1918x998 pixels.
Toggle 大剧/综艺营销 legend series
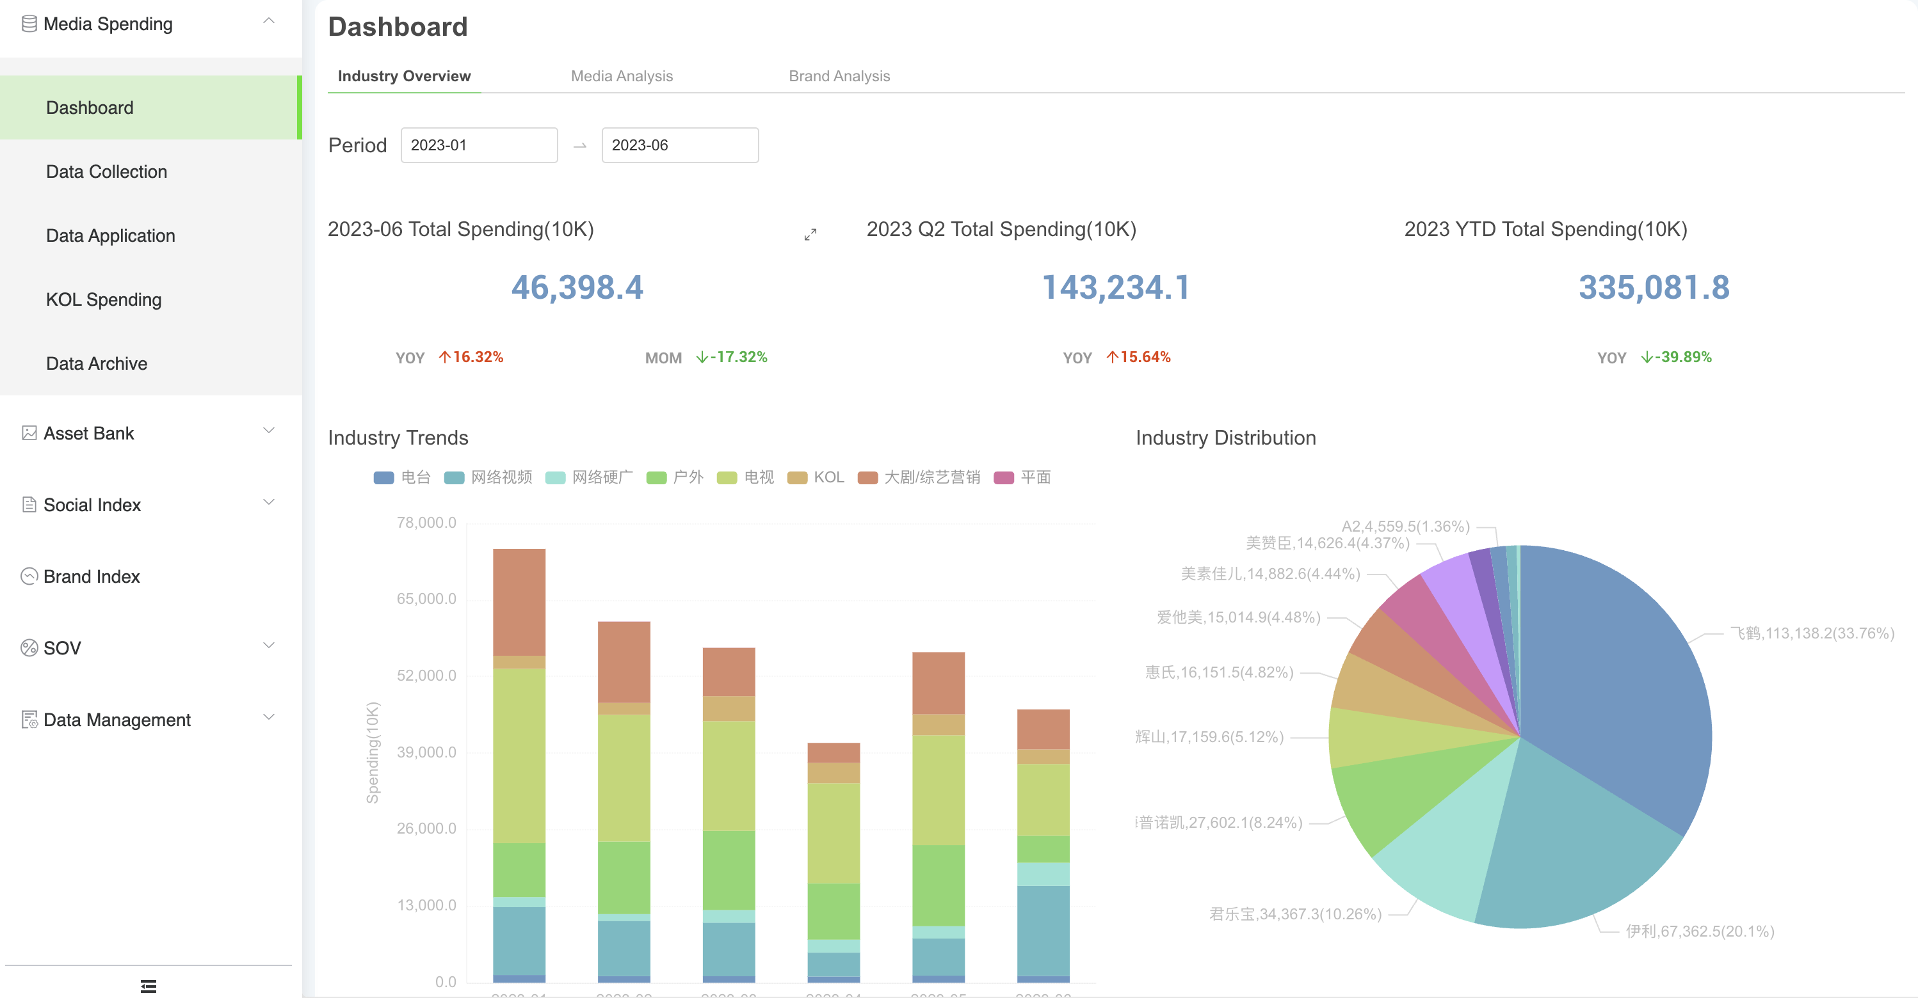coord(919,477)
